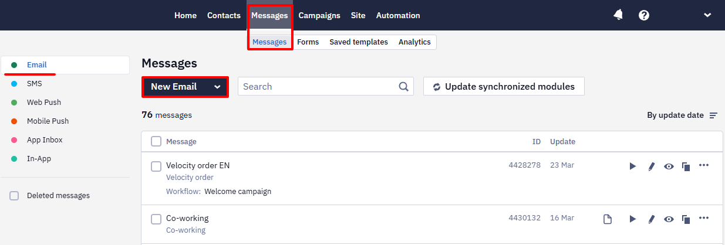Click the Update column header
The width and height of the screenshot is (725, 245).
click(562, 141)
